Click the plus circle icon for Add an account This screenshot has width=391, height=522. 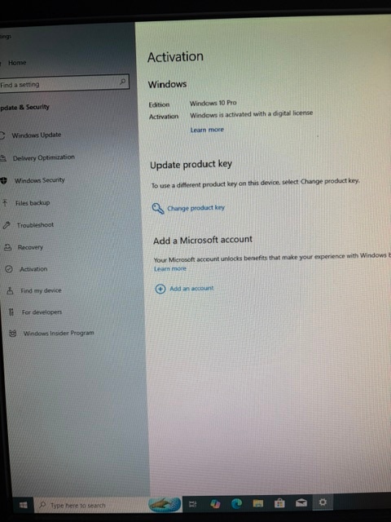tap(160, 289)
